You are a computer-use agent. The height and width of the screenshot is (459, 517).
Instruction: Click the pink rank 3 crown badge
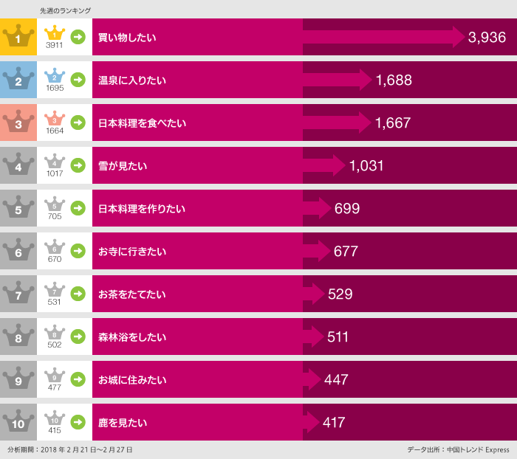click(x=18, y=122)
